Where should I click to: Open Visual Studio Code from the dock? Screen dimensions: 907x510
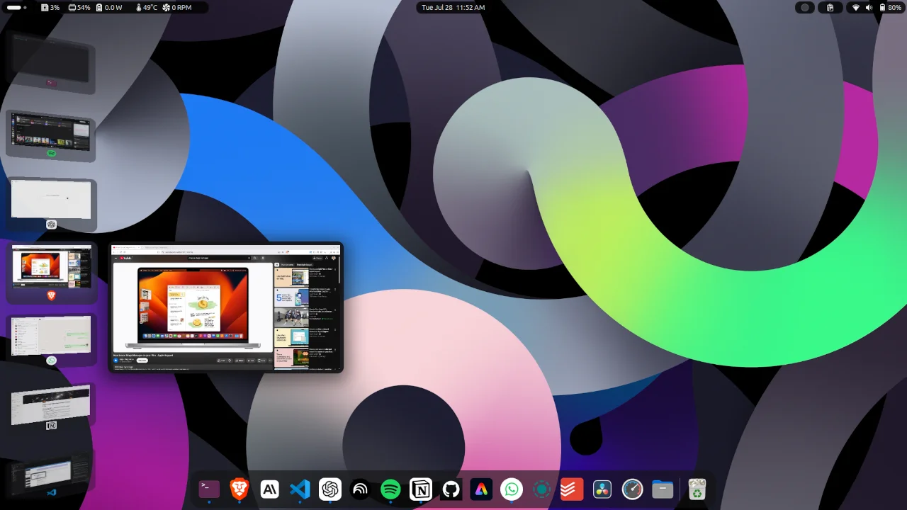pyautogui.click(x=300, y=489)
